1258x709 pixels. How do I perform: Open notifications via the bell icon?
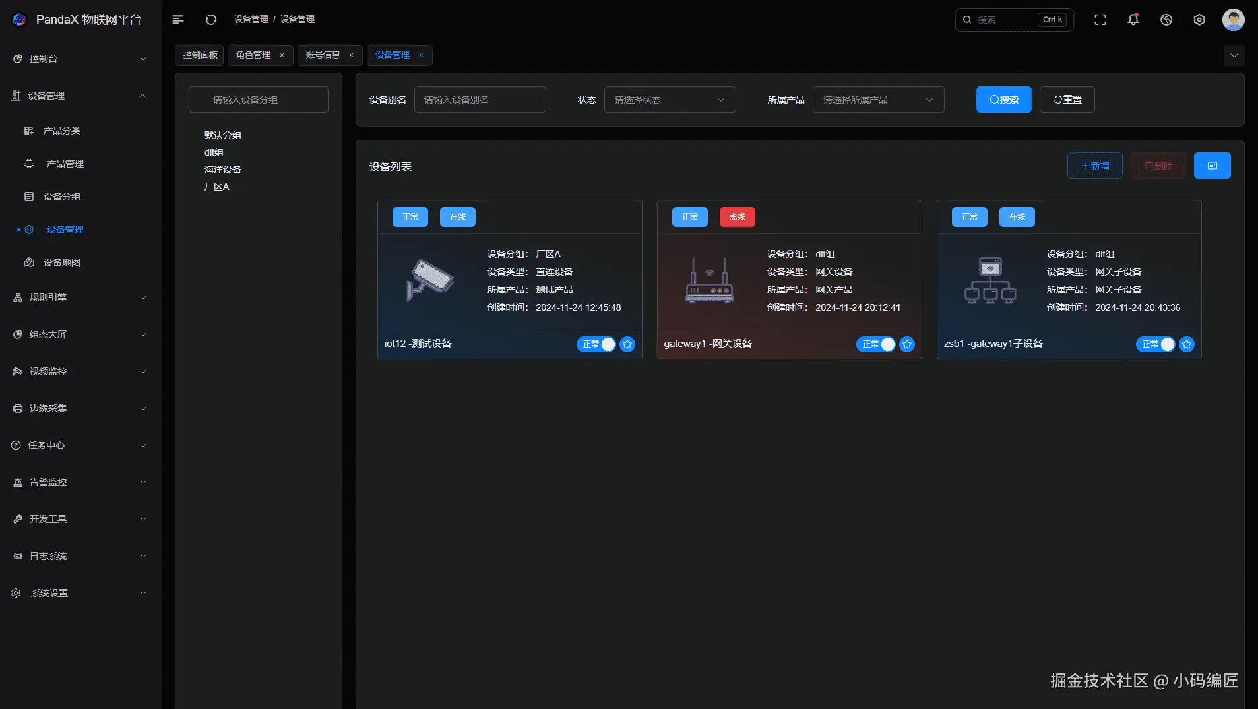[x=1133, y=20]
